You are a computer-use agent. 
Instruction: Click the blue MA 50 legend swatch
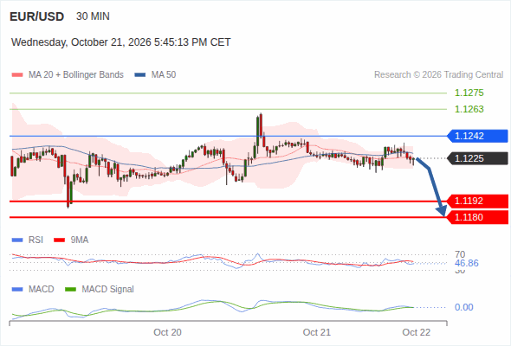coord(140,75)
